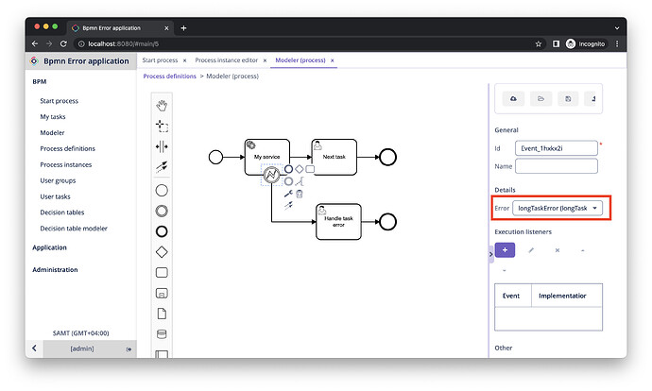Collapse the left sidebar menu arrow
The image size is (652, 391).
point(35,348)
